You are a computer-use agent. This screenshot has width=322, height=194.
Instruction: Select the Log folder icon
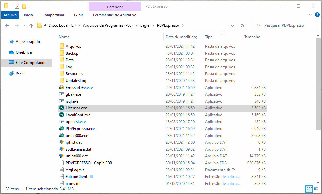61,67
